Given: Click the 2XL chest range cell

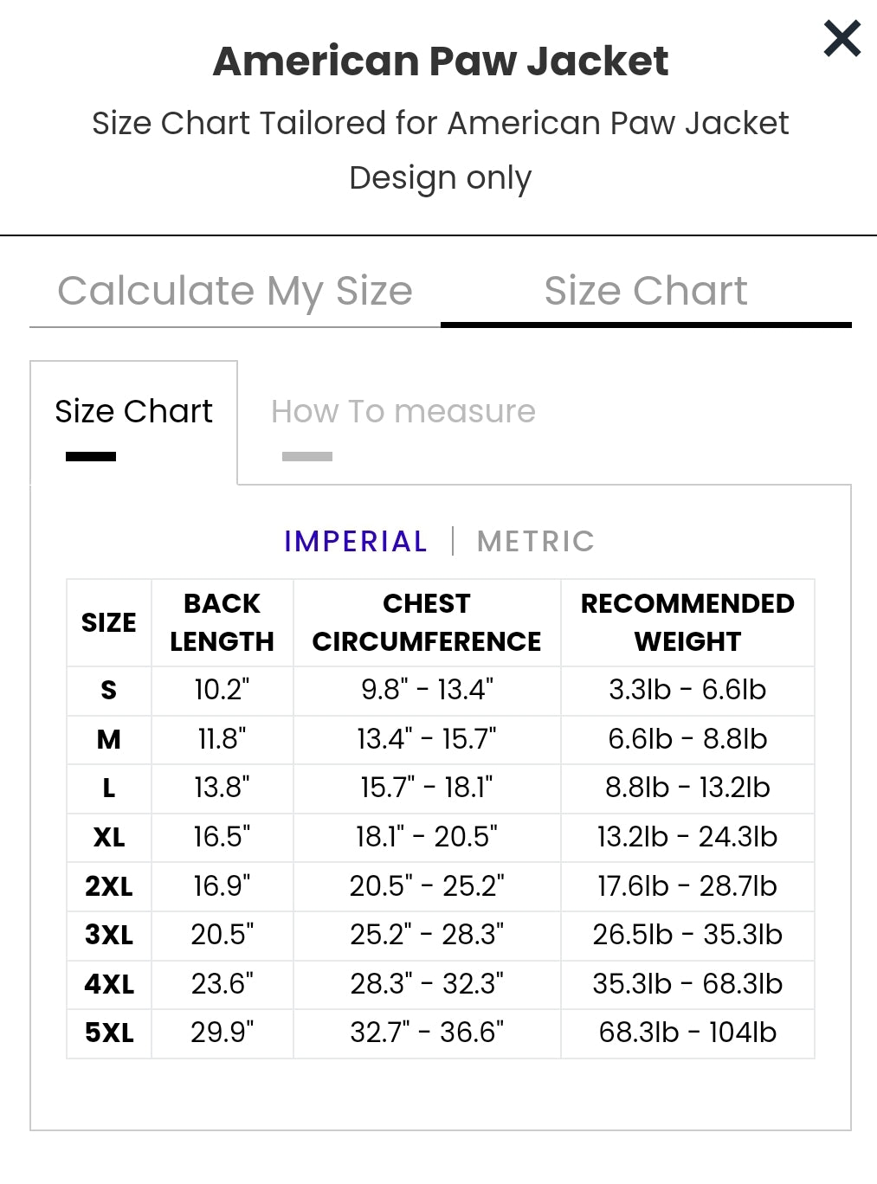Looking at the screenshot, I should (427, 886).
